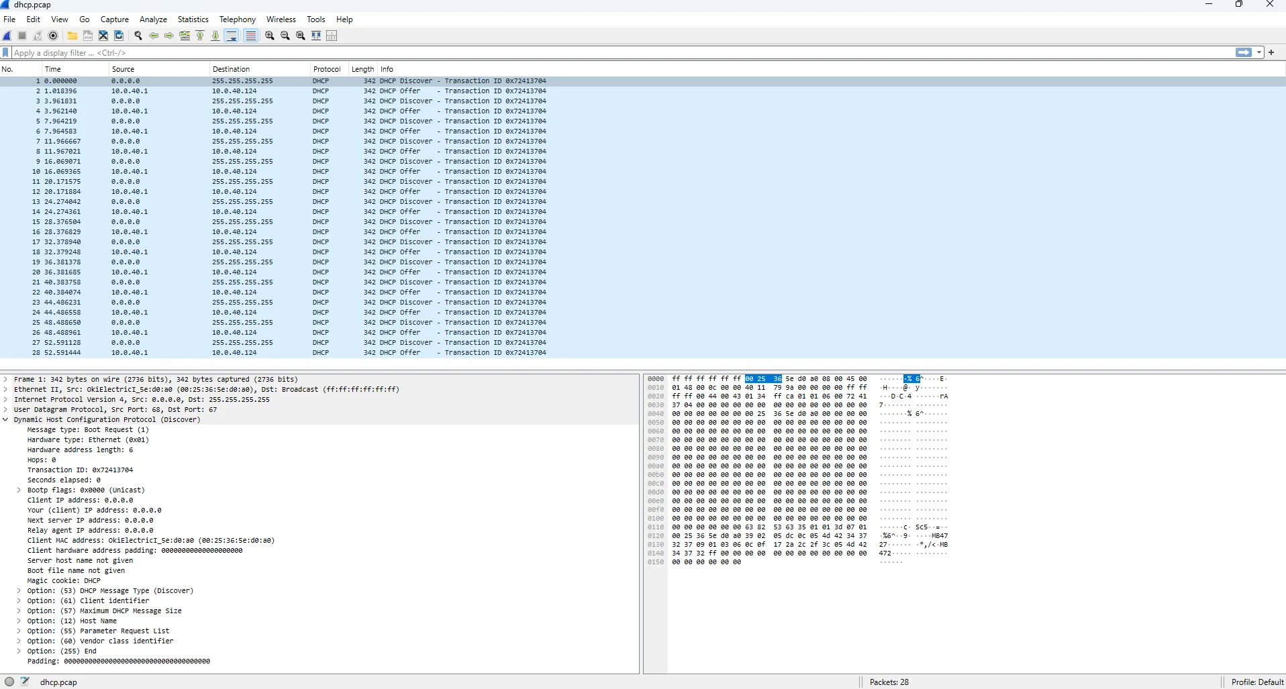Expand the Ethernet II section

(6, 389)
